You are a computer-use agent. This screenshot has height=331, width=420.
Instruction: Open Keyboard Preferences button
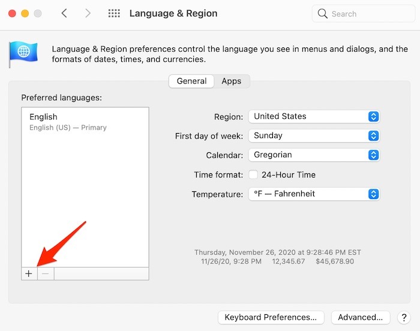271,318
